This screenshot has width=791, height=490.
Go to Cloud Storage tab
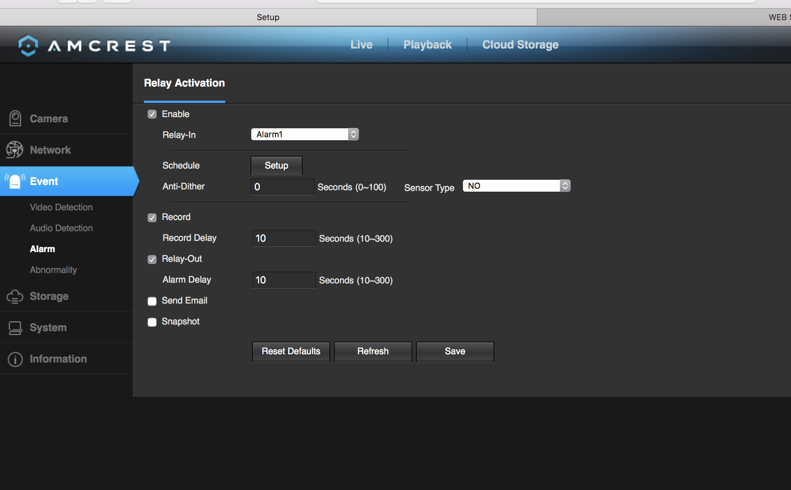point(520,45)
